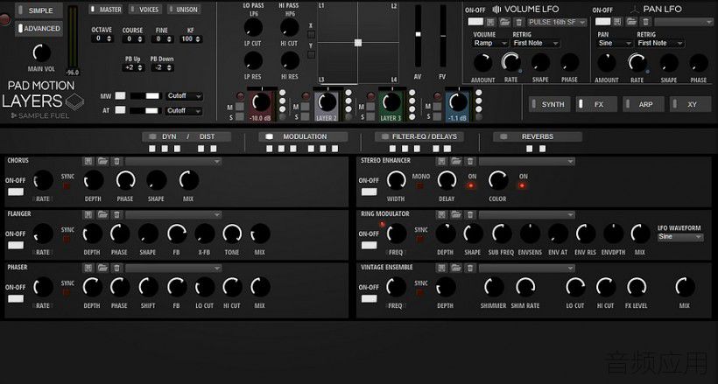718x384 pixels.
Task: Click the OCTAVE value stepper arrows
Action: pos(109,38)
